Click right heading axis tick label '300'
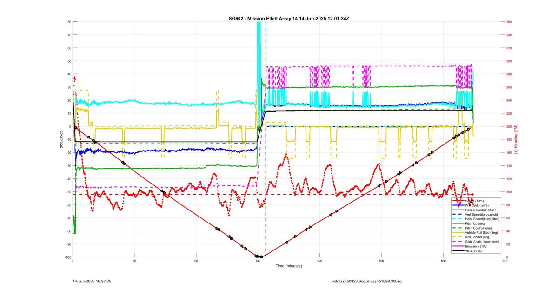Screen dimensions: 558x289 509,61
